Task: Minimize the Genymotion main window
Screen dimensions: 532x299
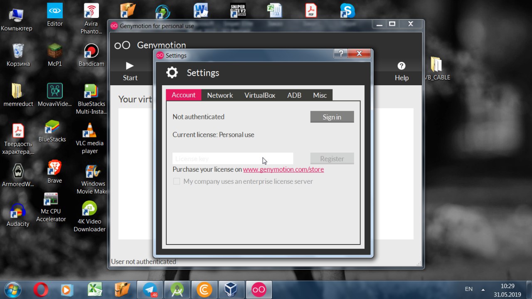Action: pos(379,24)
